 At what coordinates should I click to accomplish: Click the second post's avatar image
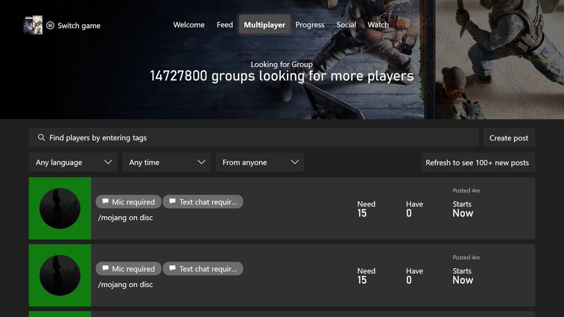[x=60, y=275]
